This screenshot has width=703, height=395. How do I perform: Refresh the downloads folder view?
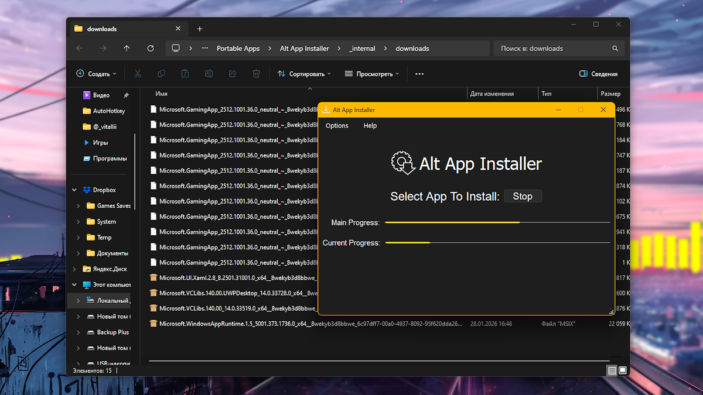click(151, 49)
